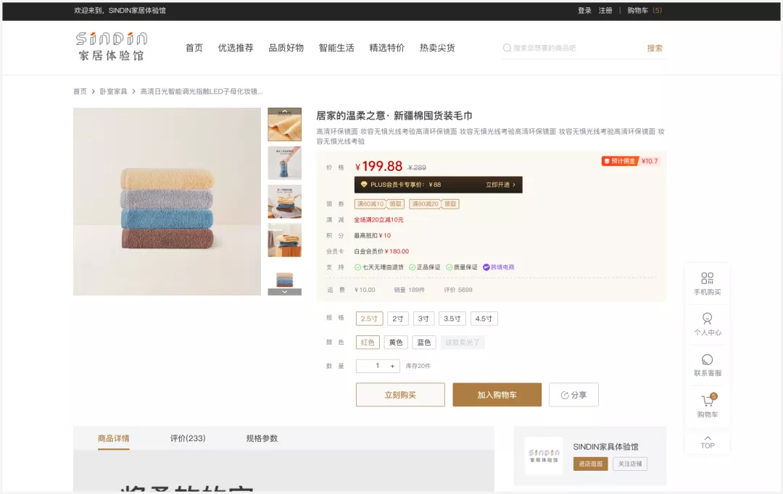Click the SINDIN 家居体验馆 logo
This screenshot has height=494, width=783.
click(111, 46)
